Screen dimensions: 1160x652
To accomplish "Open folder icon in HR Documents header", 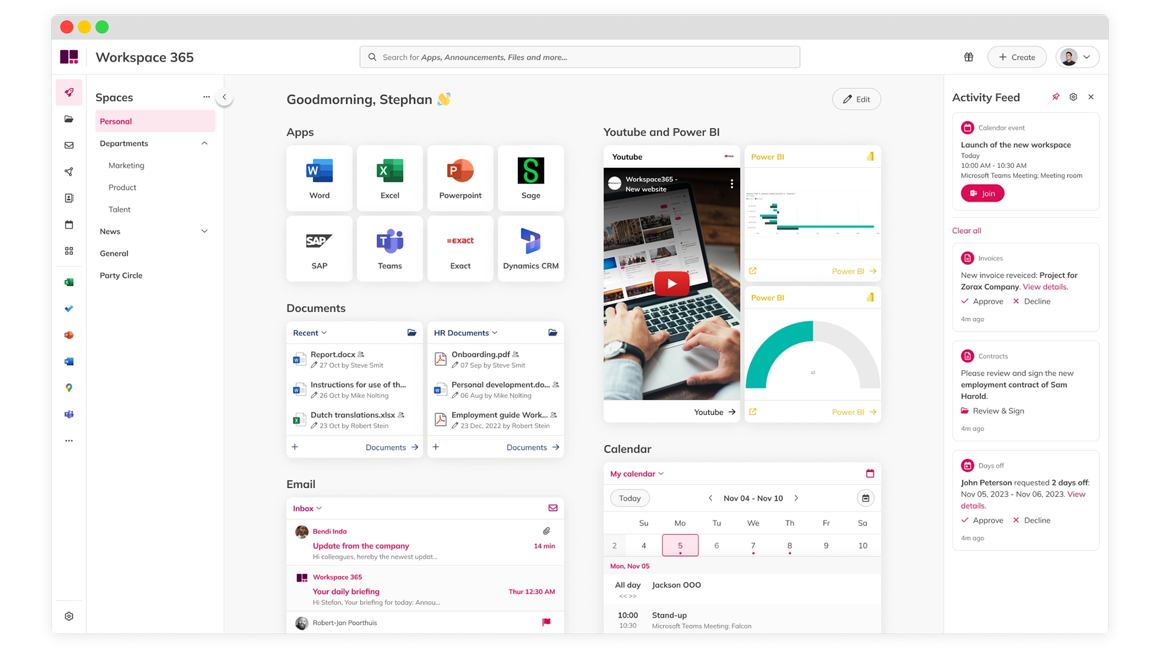I will pos(553,333).
